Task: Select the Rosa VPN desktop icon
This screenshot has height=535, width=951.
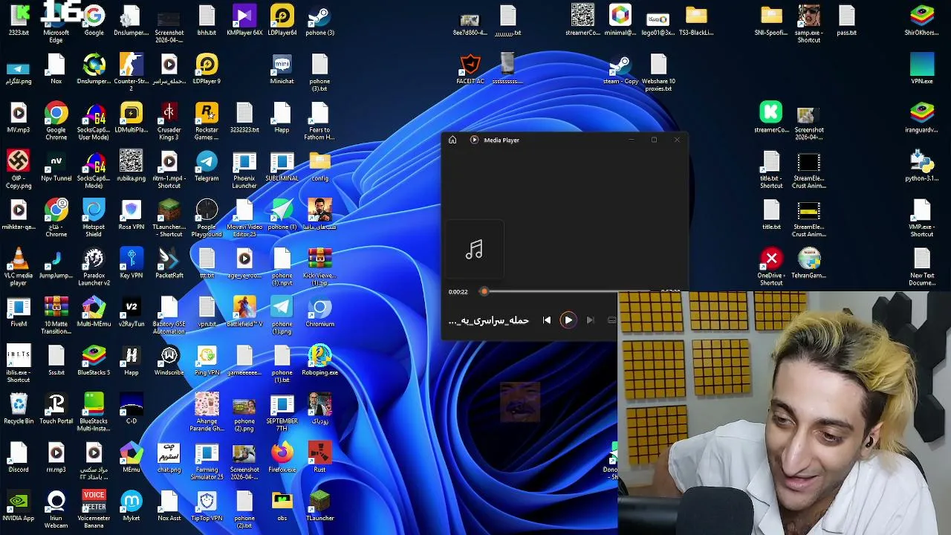Action: [132, 214]
